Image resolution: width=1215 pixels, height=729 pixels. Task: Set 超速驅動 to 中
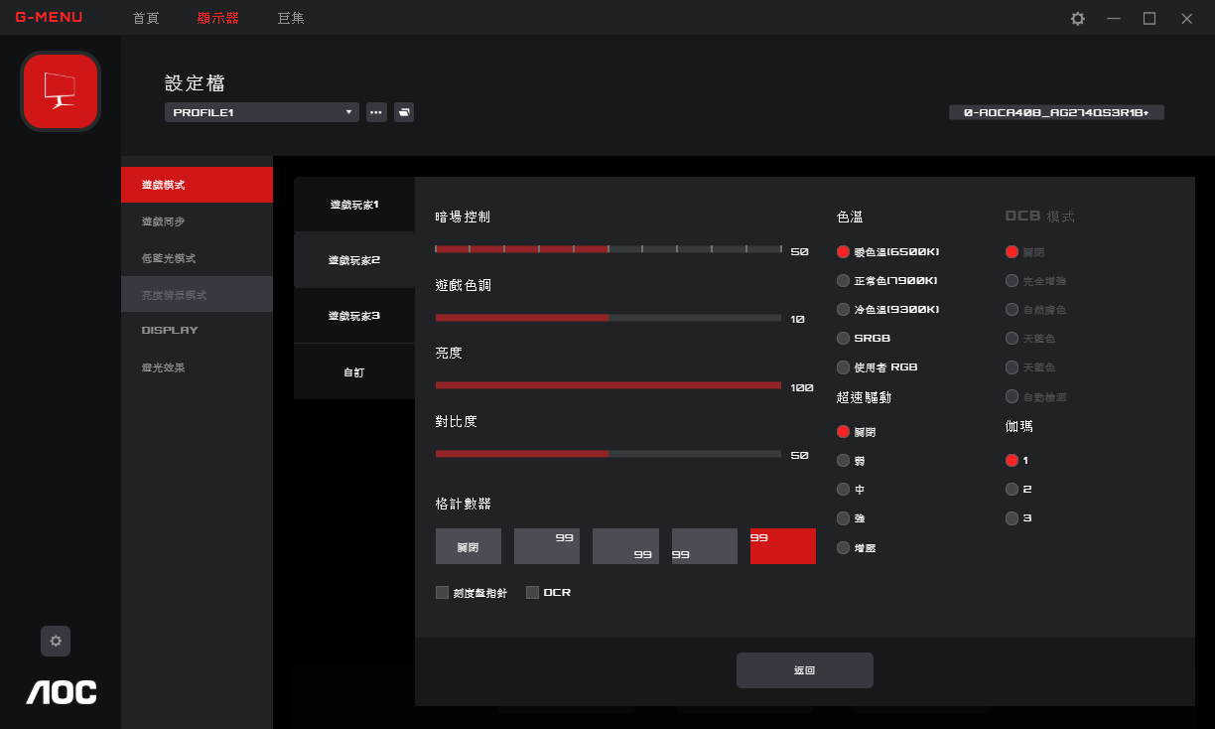click(844, 490)
